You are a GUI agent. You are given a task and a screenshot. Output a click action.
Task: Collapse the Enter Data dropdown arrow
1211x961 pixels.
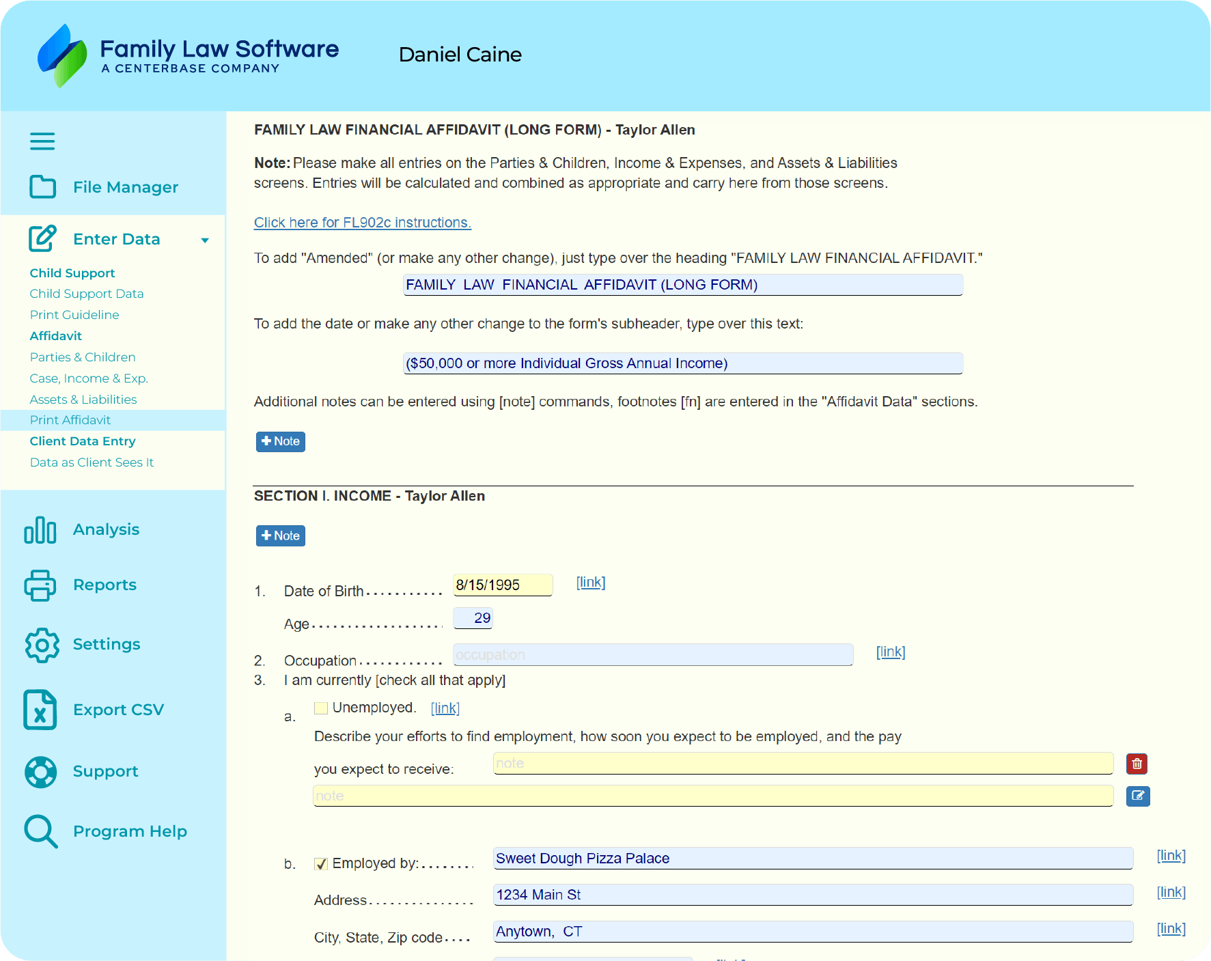[205, 240]
